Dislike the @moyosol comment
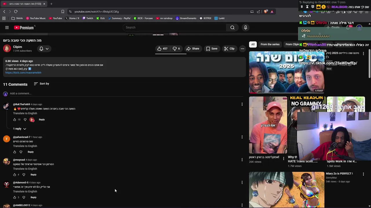The width and height of the screenshot is (371, 208). tap(24, 174)
